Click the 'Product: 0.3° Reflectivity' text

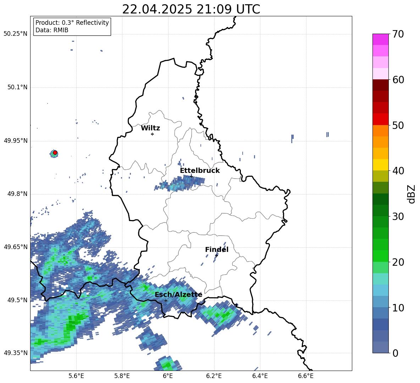(x=72, y=22)
